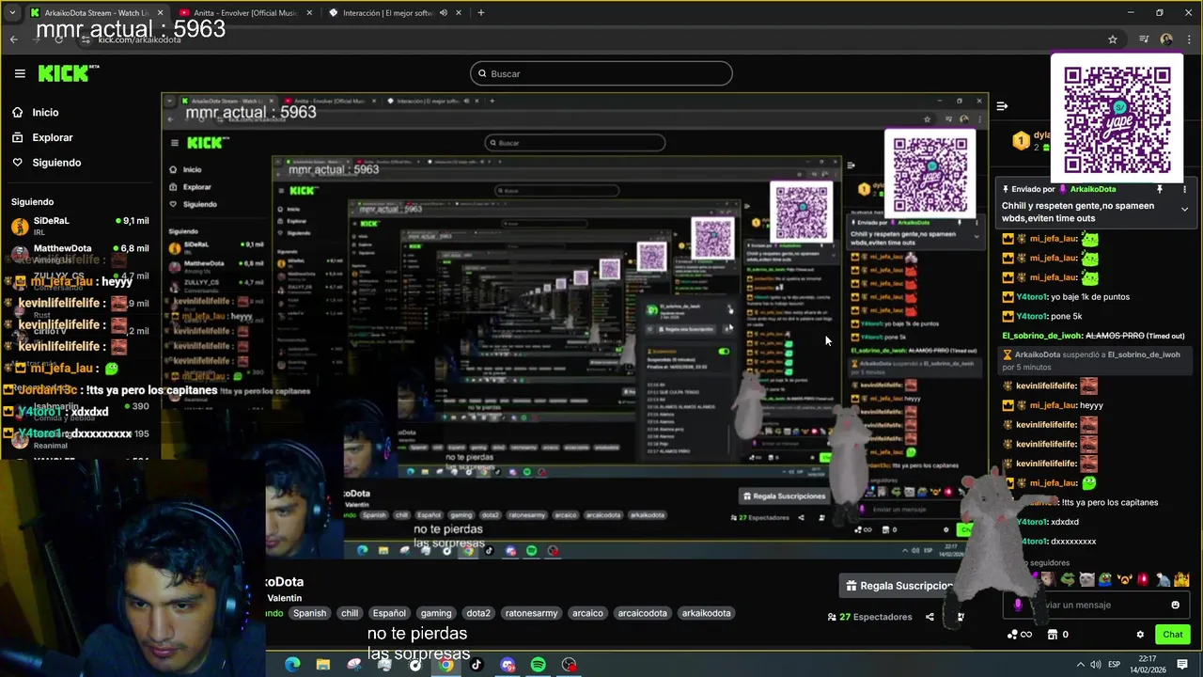Open TikTok from taskbar
Image resolution: width=1203 pixels, height=677 pixels.
point(477,665)
